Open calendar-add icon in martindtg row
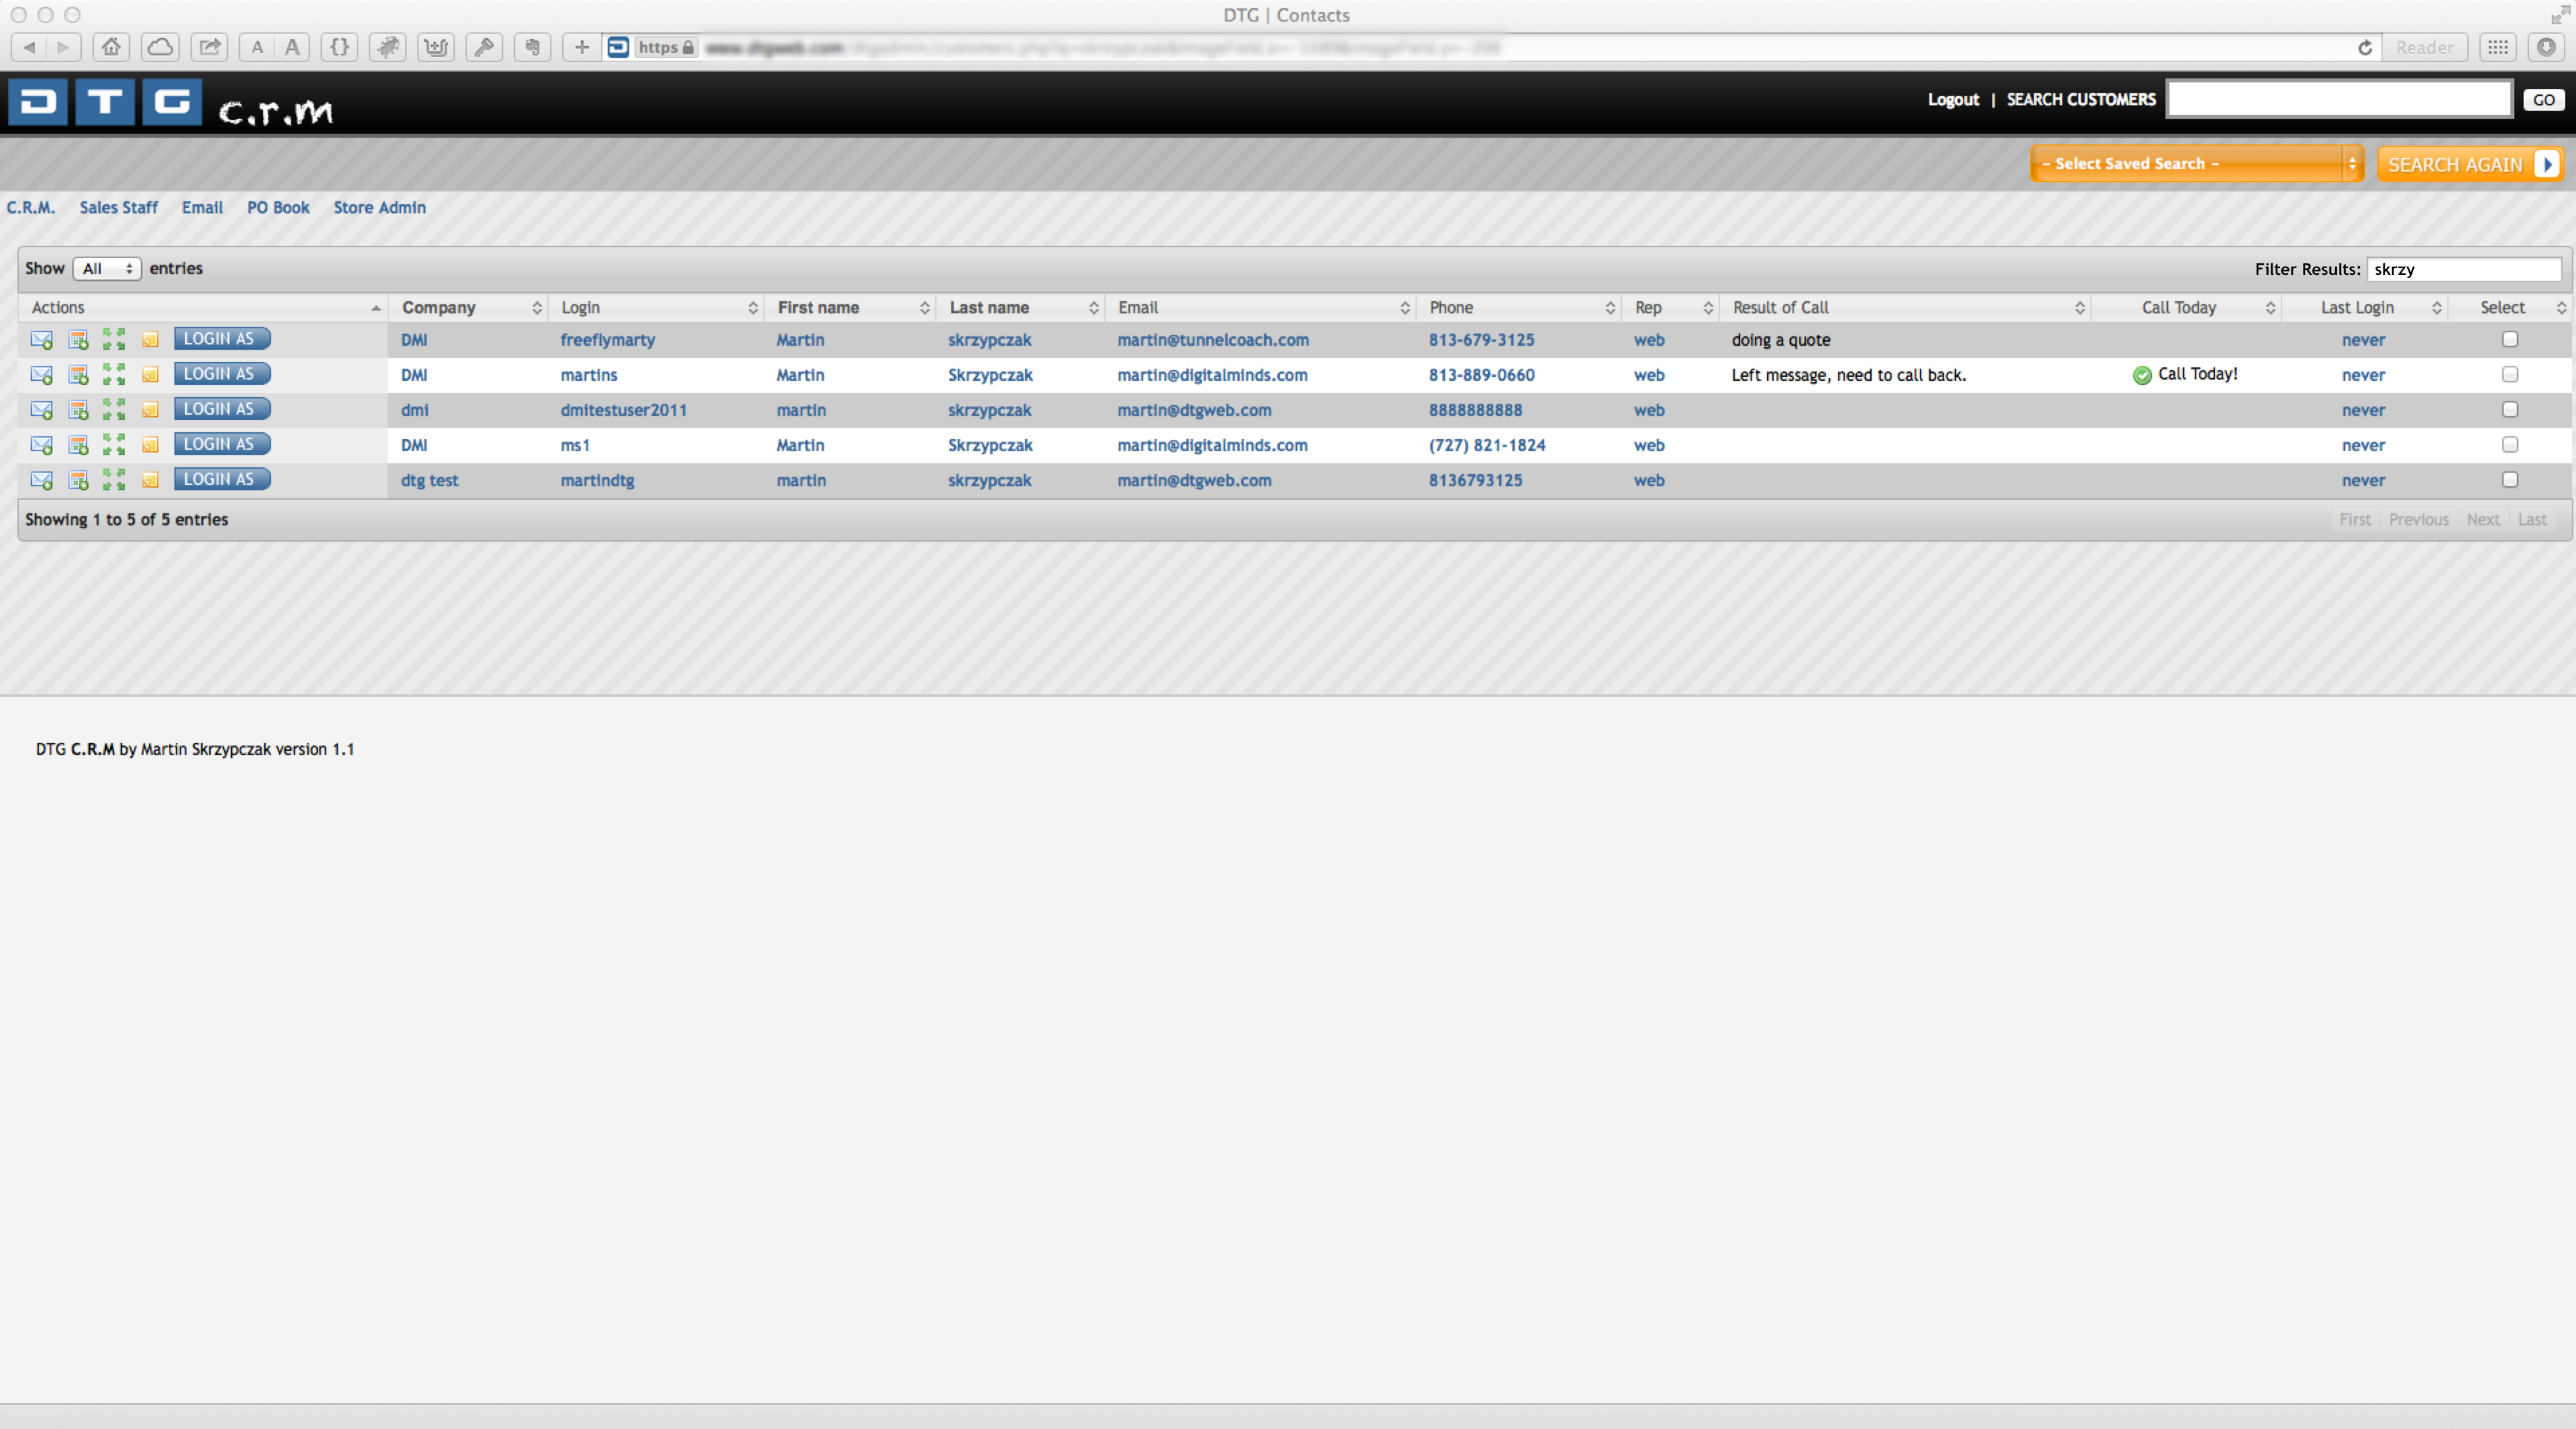Image resolution: width=2576 pixels, height=1429 pixels. coord(78,479)
